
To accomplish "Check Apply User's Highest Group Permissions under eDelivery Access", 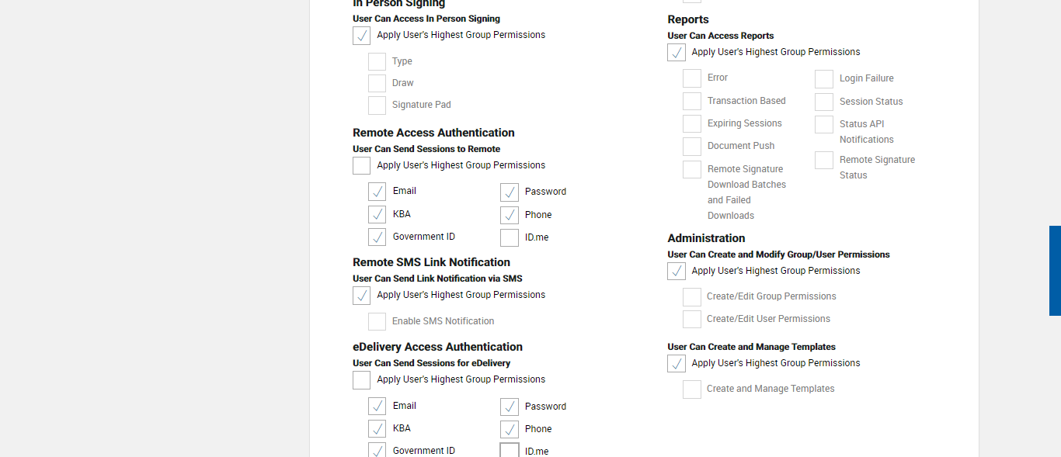I will pos(361,380).
